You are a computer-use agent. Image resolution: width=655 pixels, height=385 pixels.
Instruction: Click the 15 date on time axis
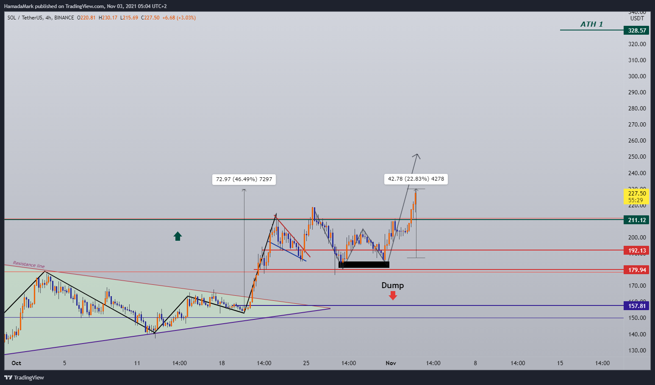tap(560, 363)
